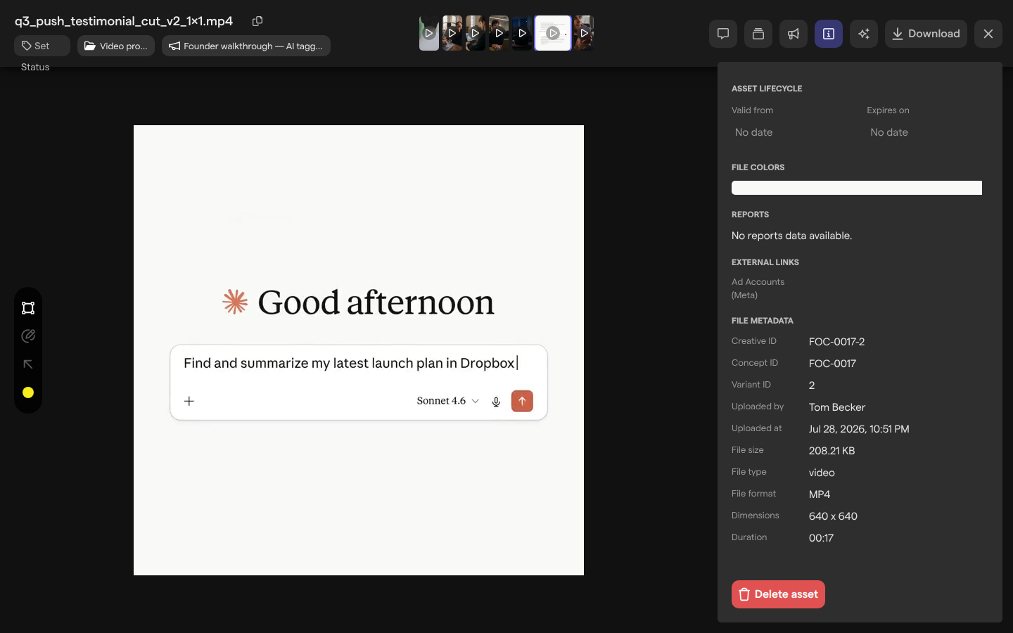This screenshot has width=1013, height=633.
Task: Copy the file name with the copy icon
Action: coord(257,21)
